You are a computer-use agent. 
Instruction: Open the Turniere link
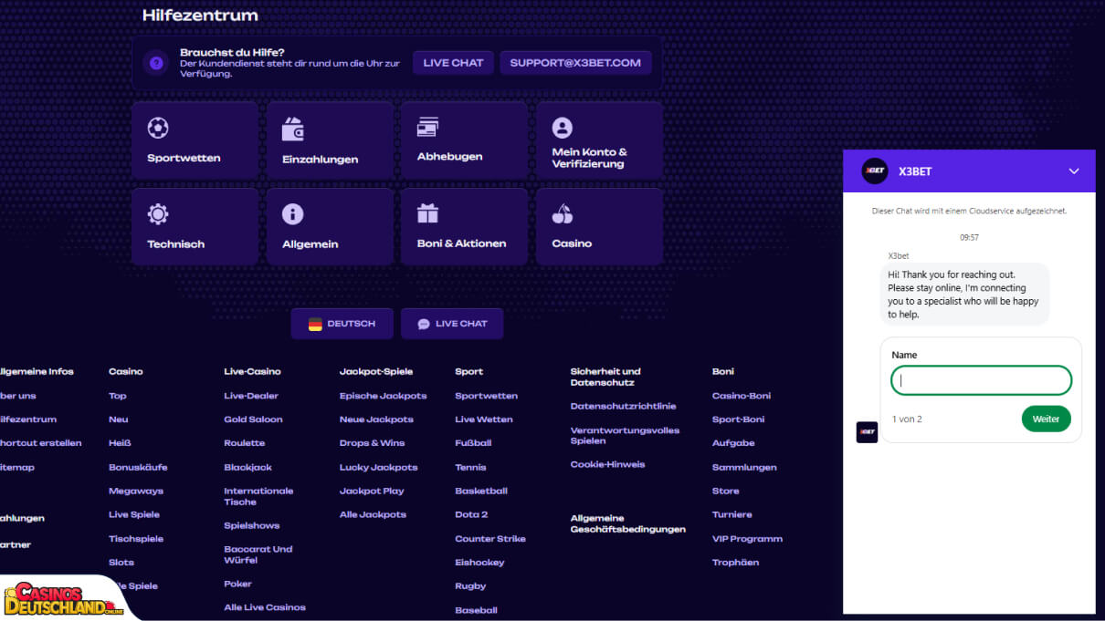click(x=732, y=514)
